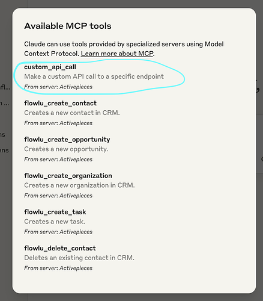Click server label under flowlu_create_task
263x301 pixels.
tap(58, 232)
